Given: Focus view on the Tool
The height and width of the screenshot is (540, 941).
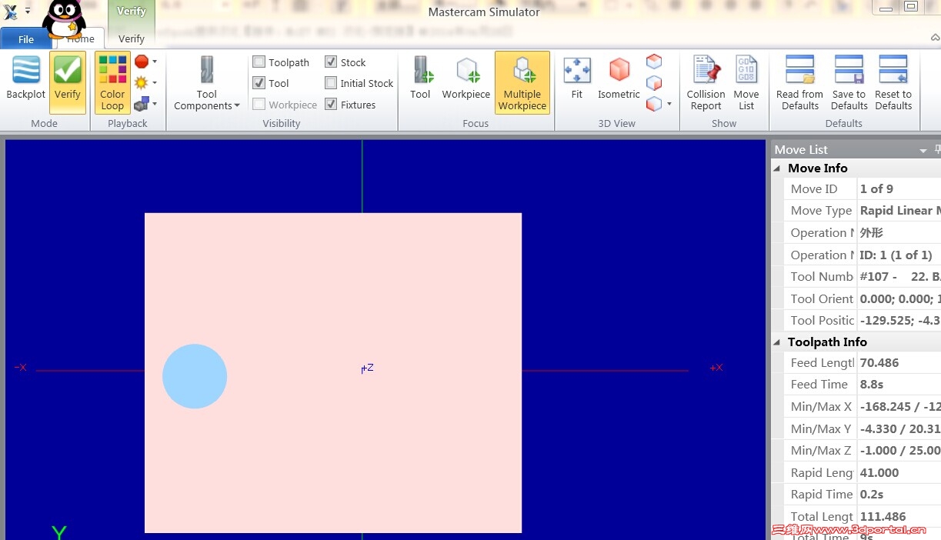Looking at the screenshot, I should pos(420,78).
